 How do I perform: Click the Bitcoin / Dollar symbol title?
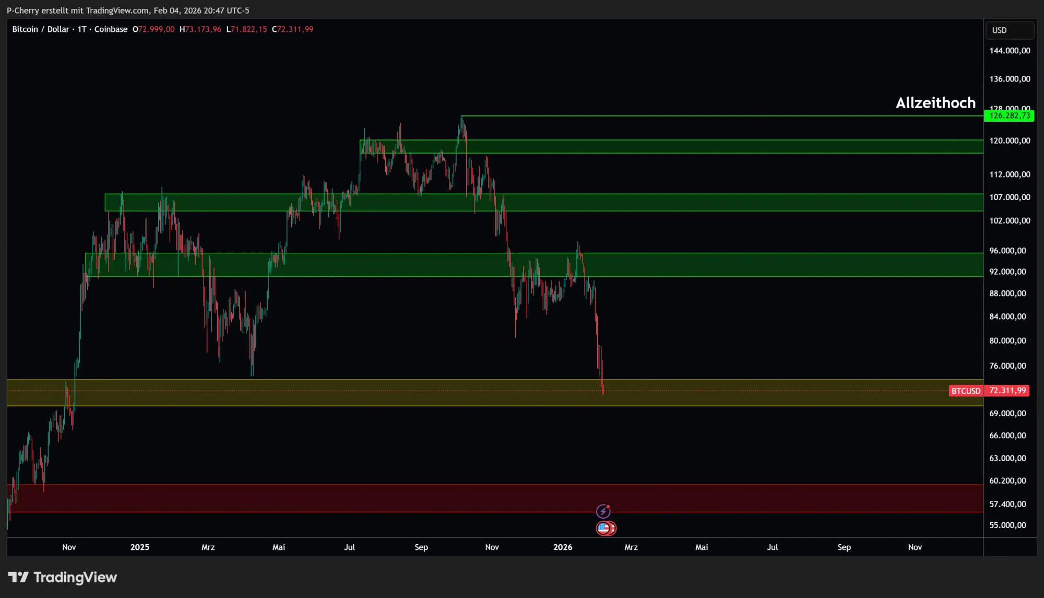41,29
